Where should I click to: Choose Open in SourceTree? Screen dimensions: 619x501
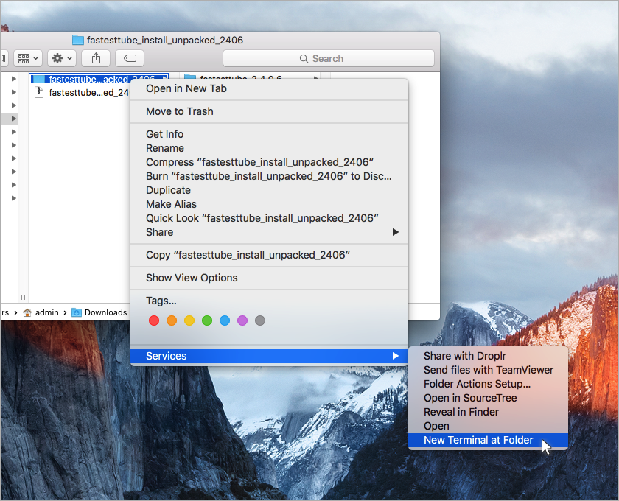(x=489, y=398)
